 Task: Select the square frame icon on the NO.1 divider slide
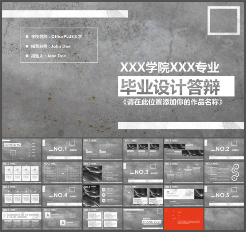click(x=73, y=143)
